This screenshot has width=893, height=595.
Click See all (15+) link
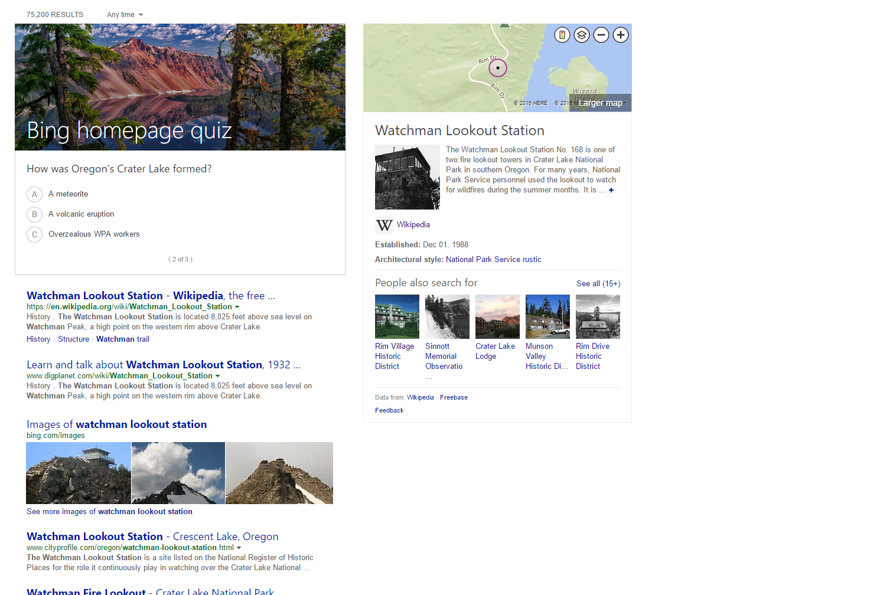point(598,284)
